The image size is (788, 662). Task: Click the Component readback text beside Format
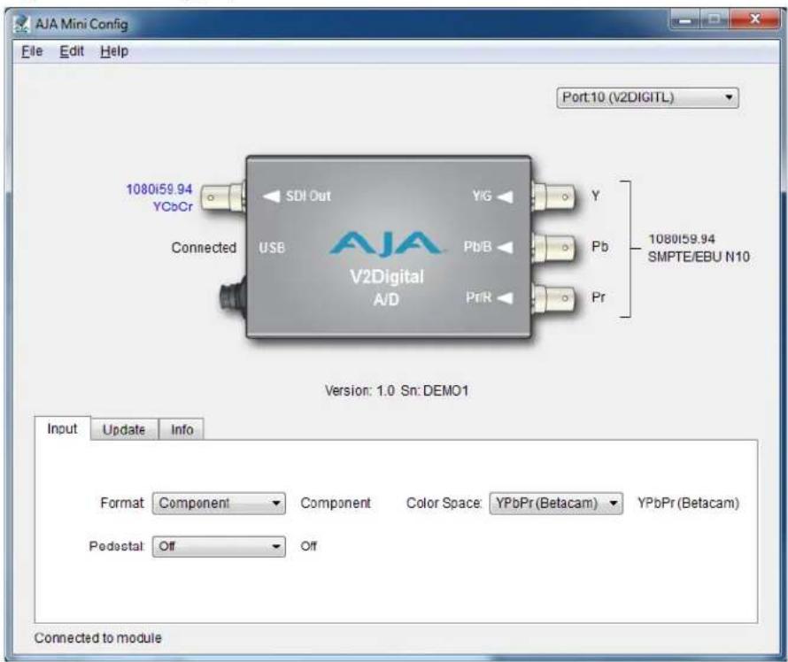click(336, 503)
